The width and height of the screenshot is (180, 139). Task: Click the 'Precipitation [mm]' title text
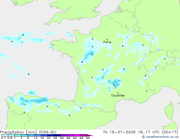18,132
